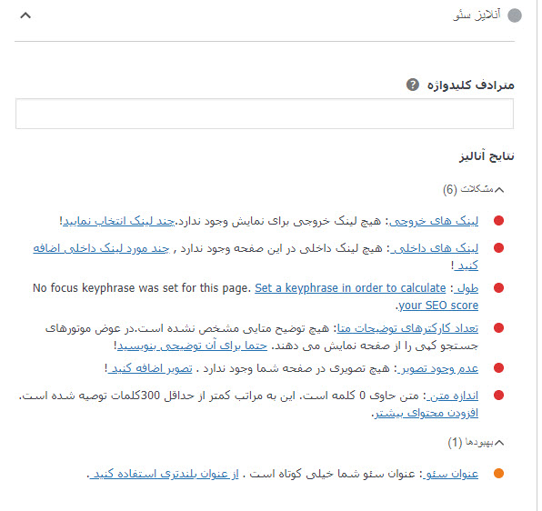This screenshot has width=542, height=511.
Task: Collapse the آنالیز سئو panel chevron
Action: click(25, 15)
